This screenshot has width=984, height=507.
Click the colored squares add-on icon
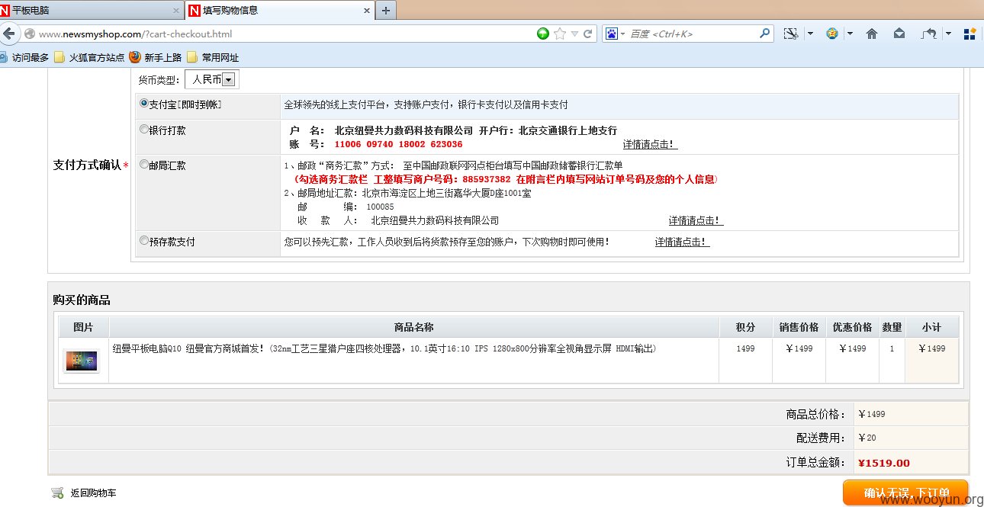[x=970, y=34]
